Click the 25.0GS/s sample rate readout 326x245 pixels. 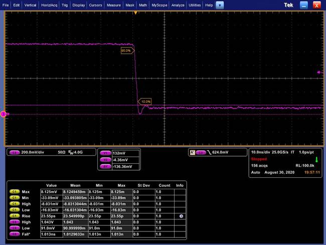click(x=280, y=152)
